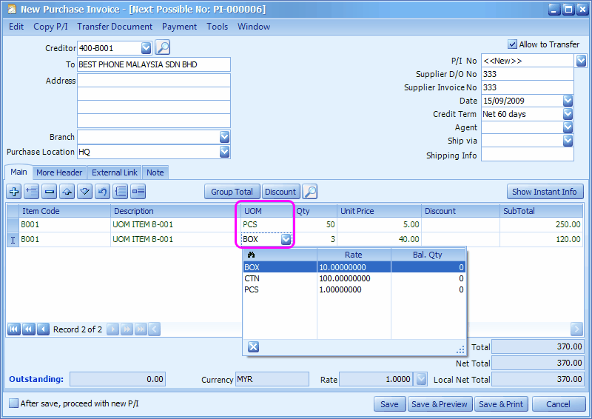Open the Ship via dropdown
Image resolution: width=592 pixels, height=419 pixels.
point(568,141)
